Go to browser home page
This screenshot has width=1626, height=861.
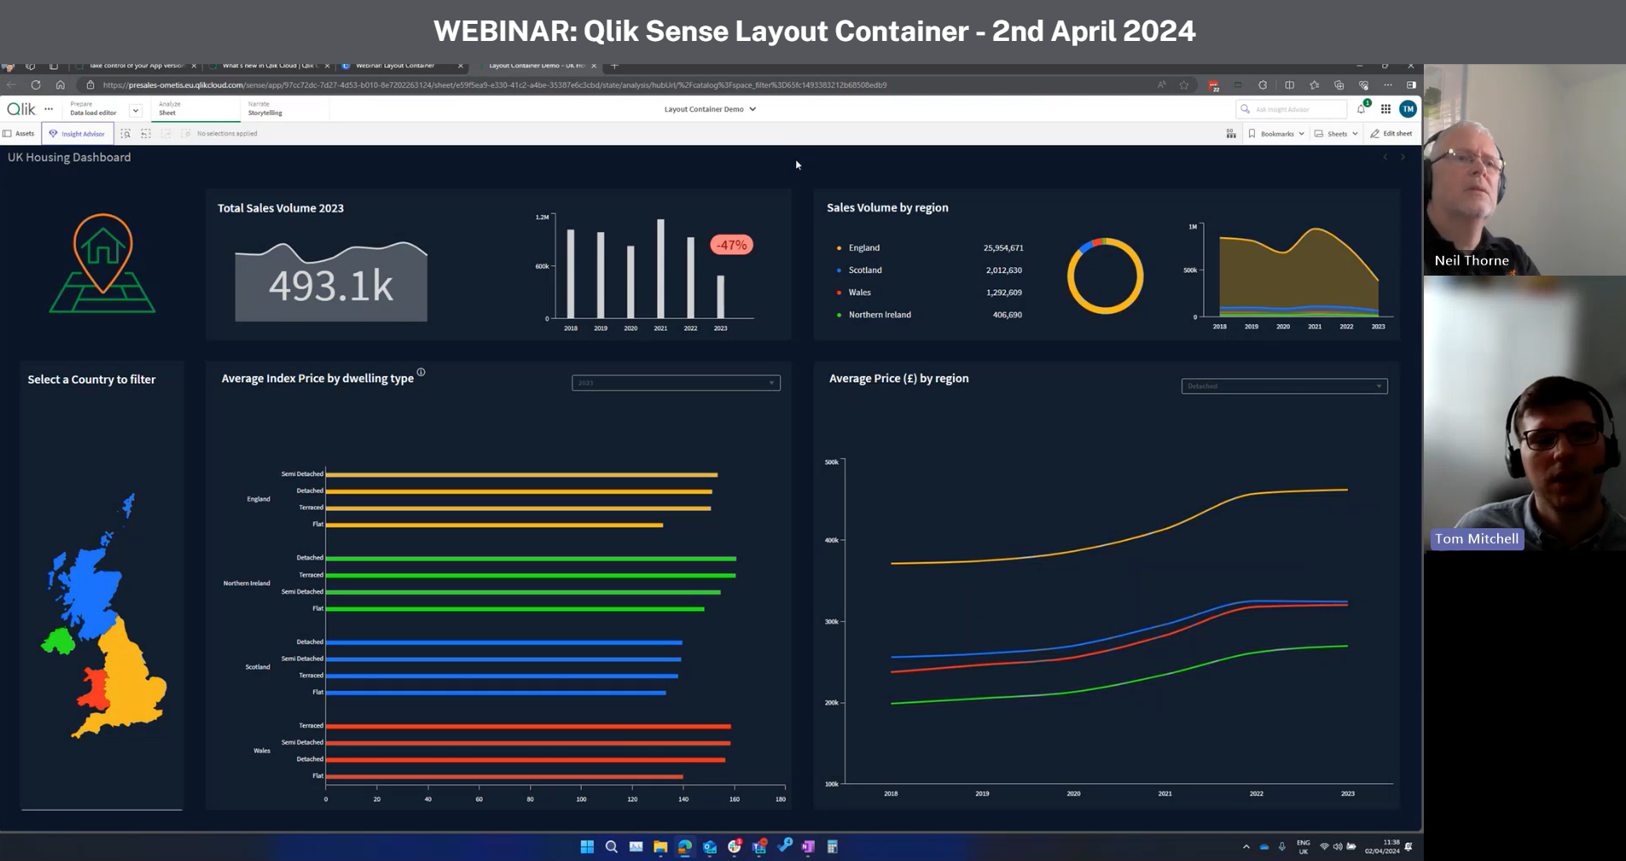60,85
